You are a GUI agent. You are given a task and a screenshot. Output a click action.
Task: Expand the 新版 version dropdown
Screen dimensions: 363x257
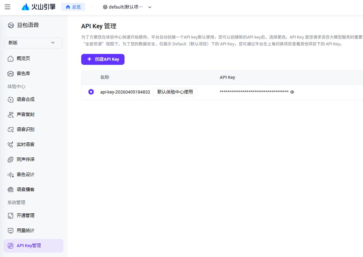(33, 43)
